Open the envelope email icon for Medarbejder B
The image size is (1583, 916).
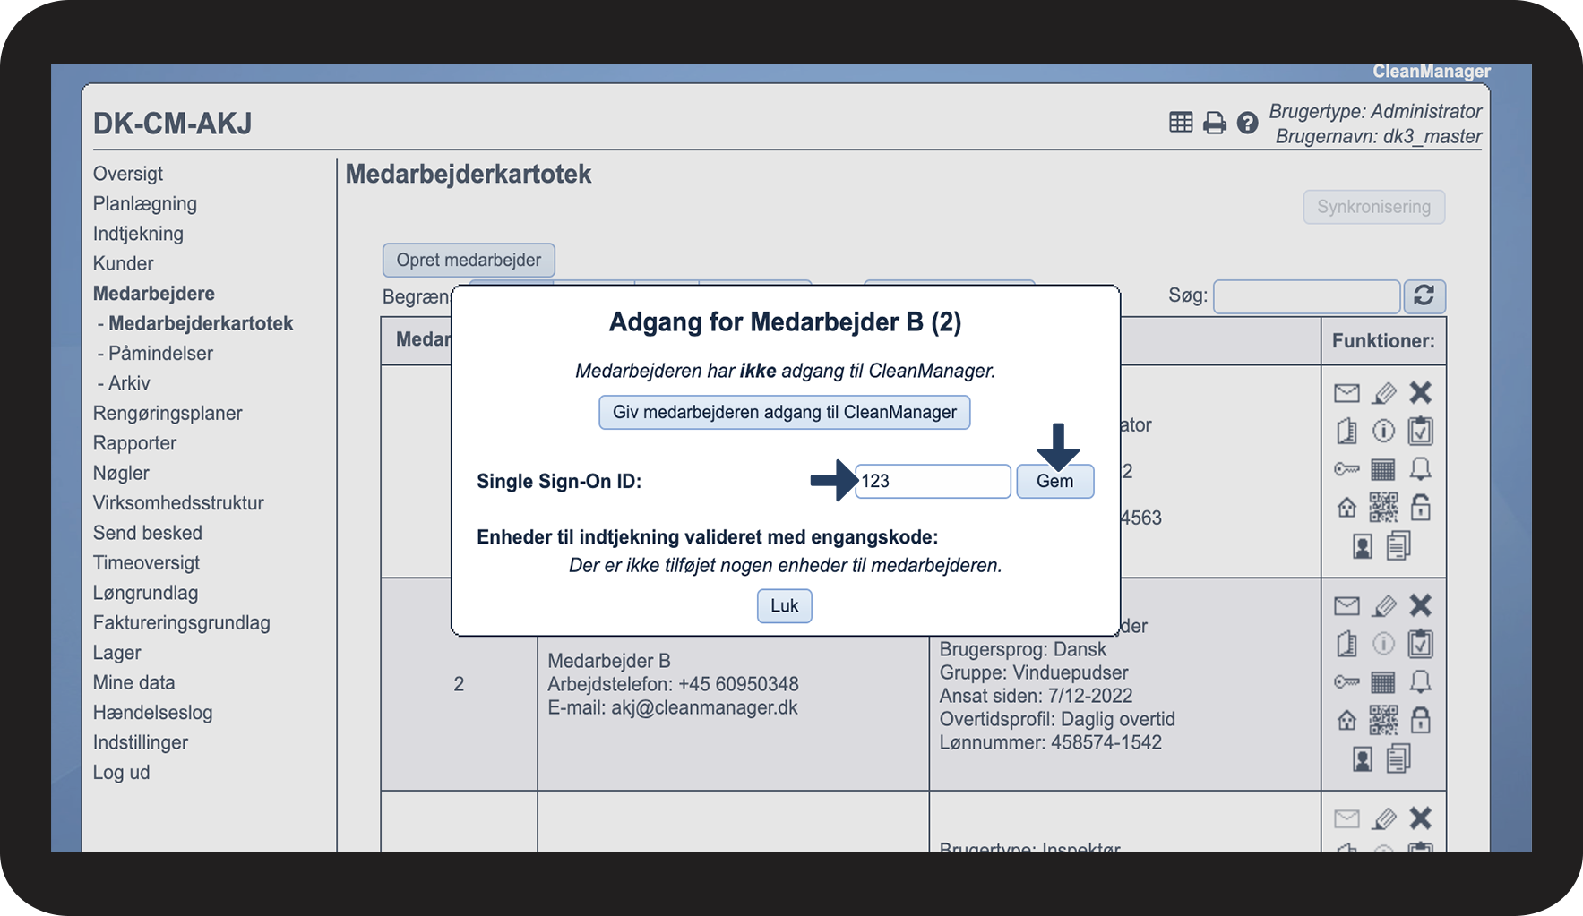coord(1346,605)
